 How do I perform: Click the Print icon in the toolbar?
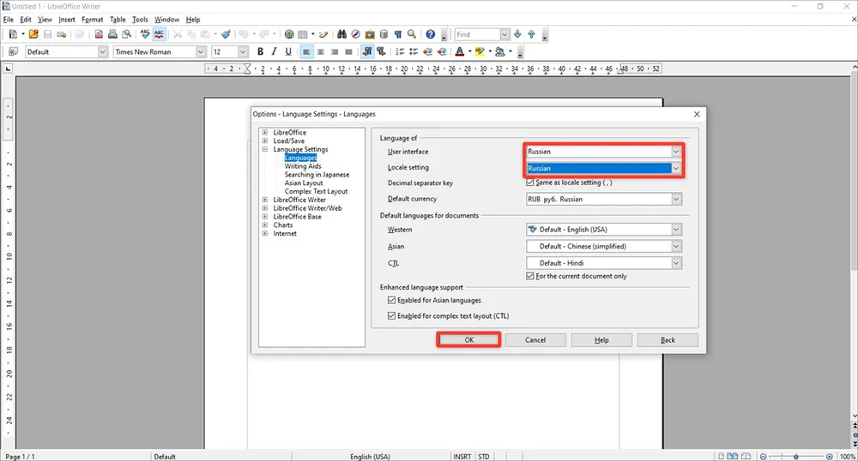[112, 34]
